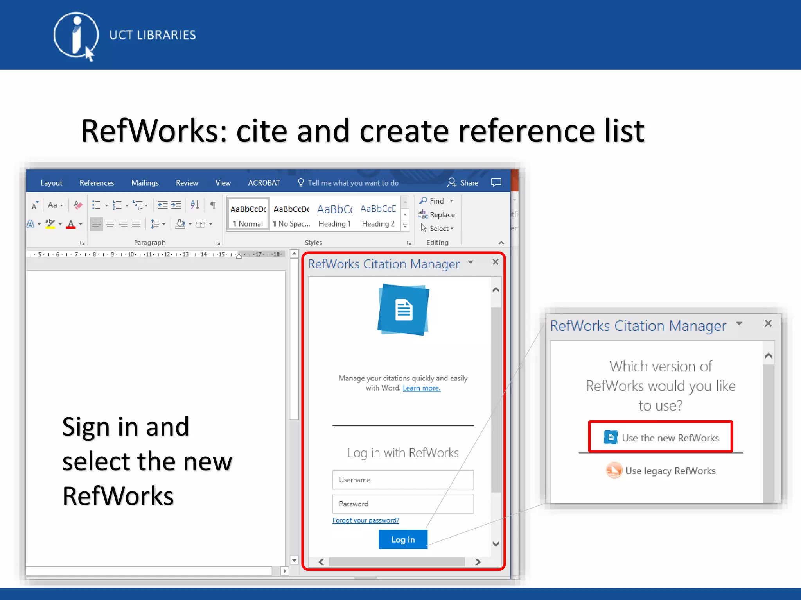This screenshot has height=600, width=801.
Task: Click the Tell me what you want search box
Action: click(x=348, y=183)
